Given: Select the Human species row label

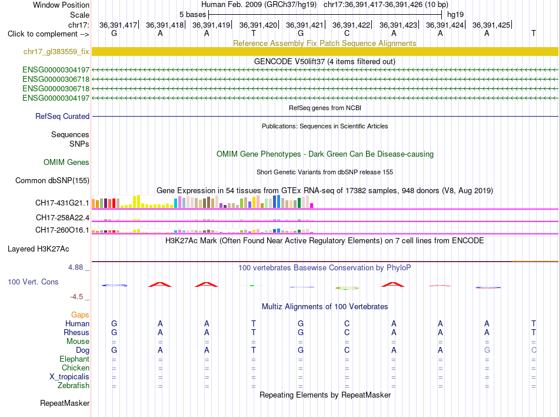Looking at the screenshot, I should click(77, 323).
